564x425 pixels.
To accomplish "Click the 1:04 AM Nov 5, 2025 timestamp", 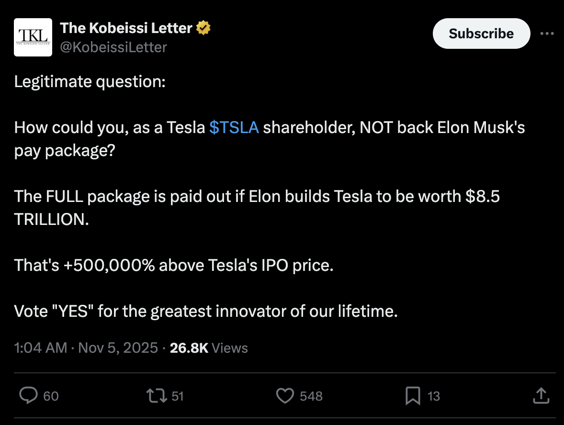I will click(x=86, y=347).
